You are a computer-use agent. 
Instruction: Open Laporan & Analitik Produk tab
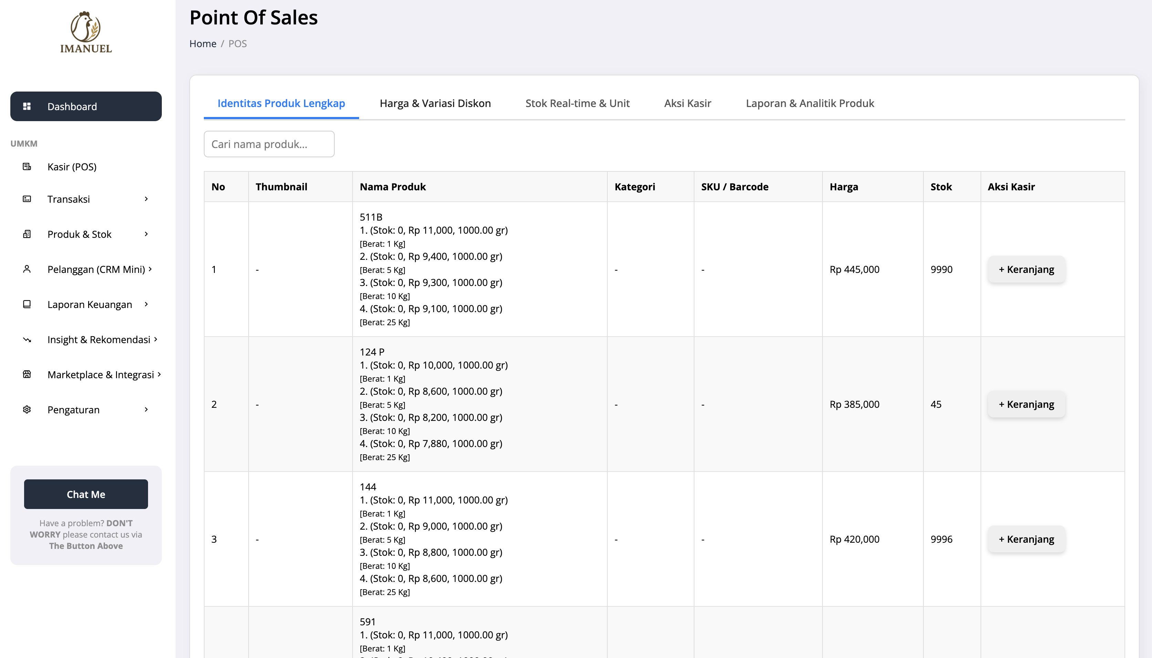(x=810, y=104)
